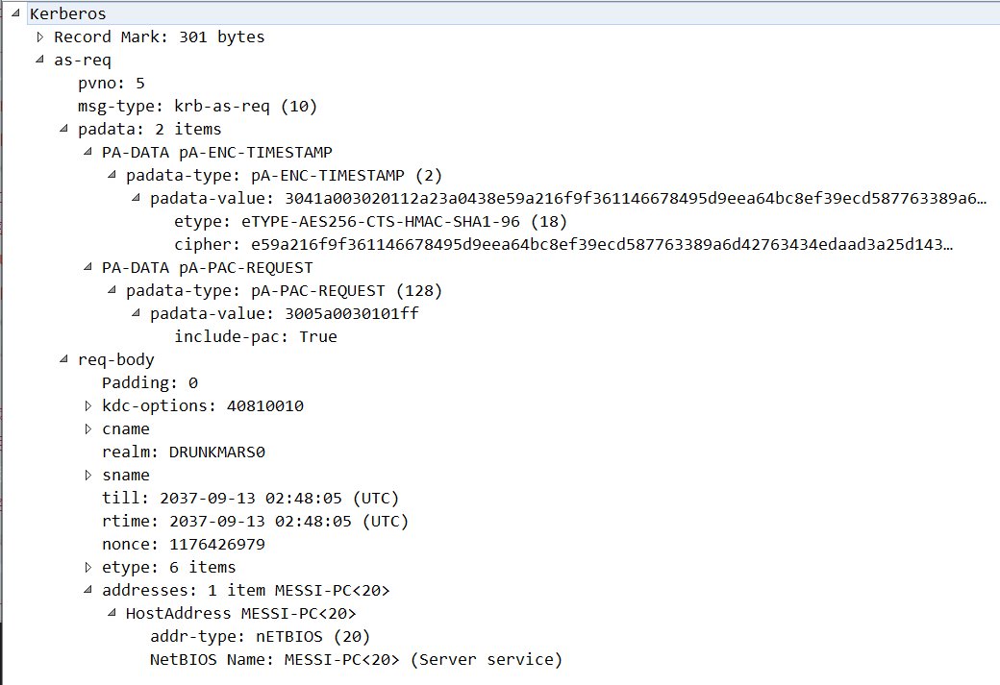Select the cipher value line

point(563,244)
